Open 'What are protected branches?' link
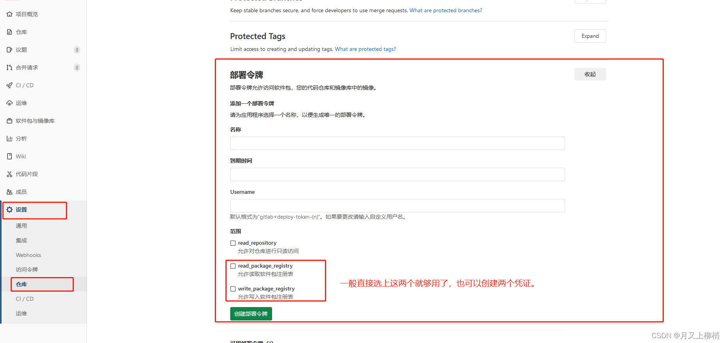Image resolution: width=725 pixels, height=343 pixels. pyautogui.click(x=446, y=10)
